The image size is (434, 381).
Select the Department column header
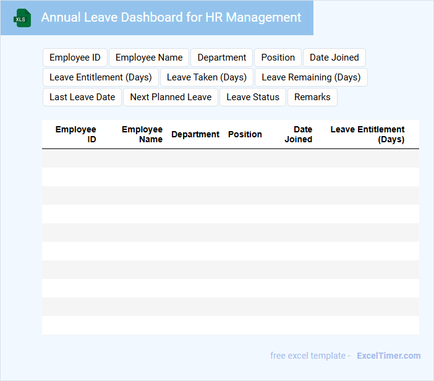[195, 134]
